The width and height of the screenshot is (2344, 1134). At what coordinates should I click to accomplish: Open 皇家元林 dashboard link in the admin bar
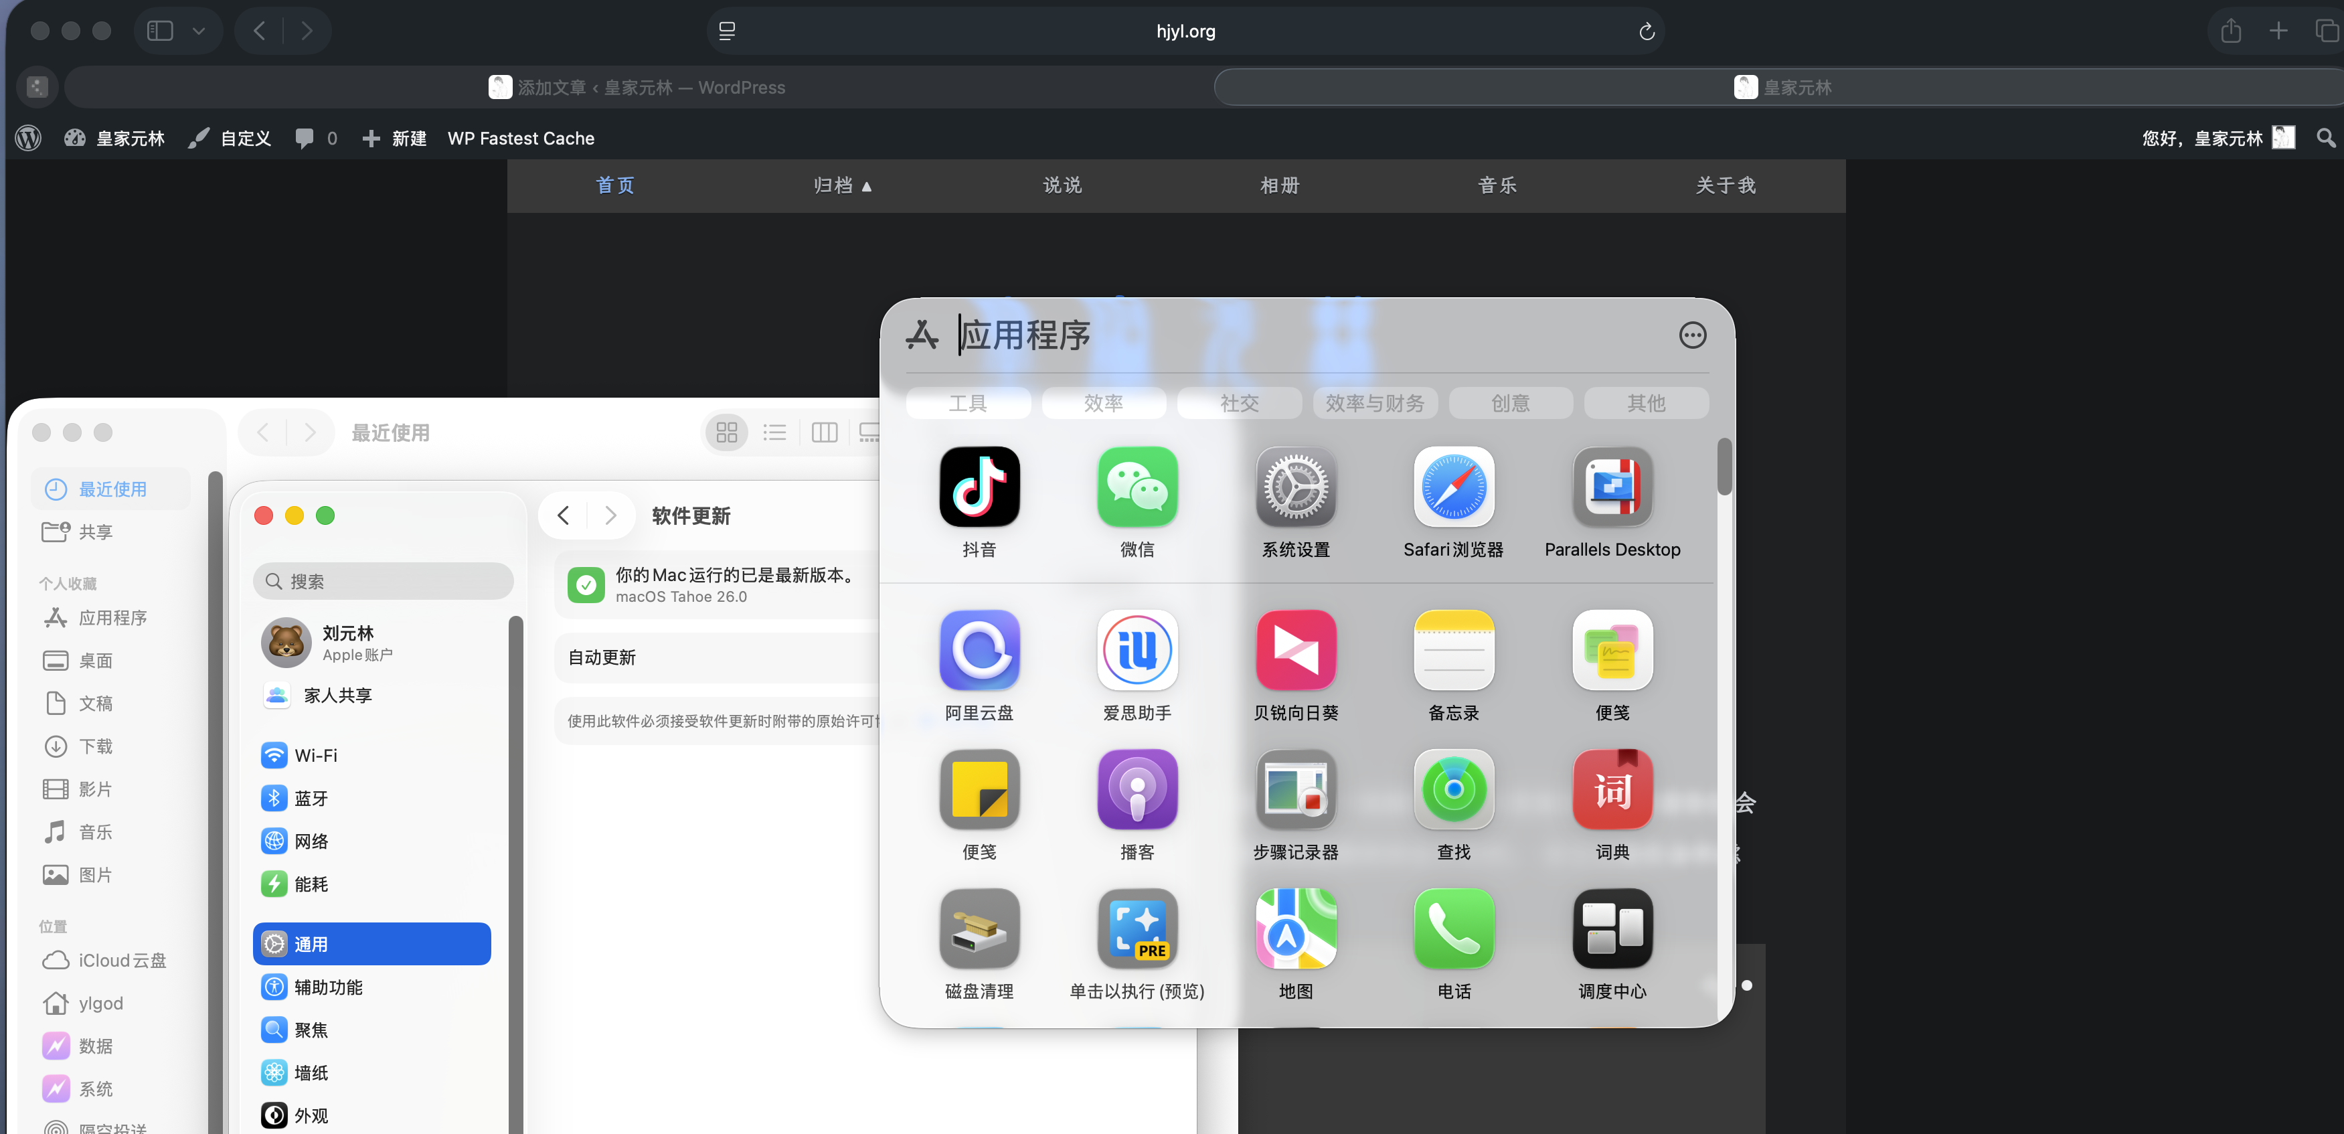(x=114, y=139)
